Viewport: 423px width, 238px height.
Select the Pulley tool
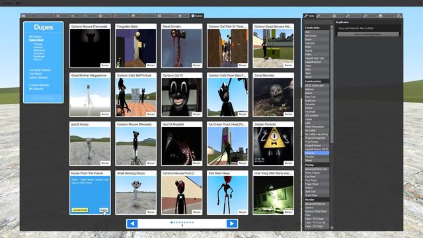pos(317,54)
